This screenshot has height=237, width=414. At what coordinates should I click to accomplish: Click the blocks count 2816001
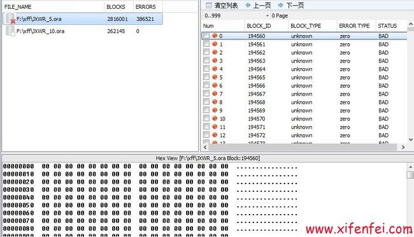[117, 19]
